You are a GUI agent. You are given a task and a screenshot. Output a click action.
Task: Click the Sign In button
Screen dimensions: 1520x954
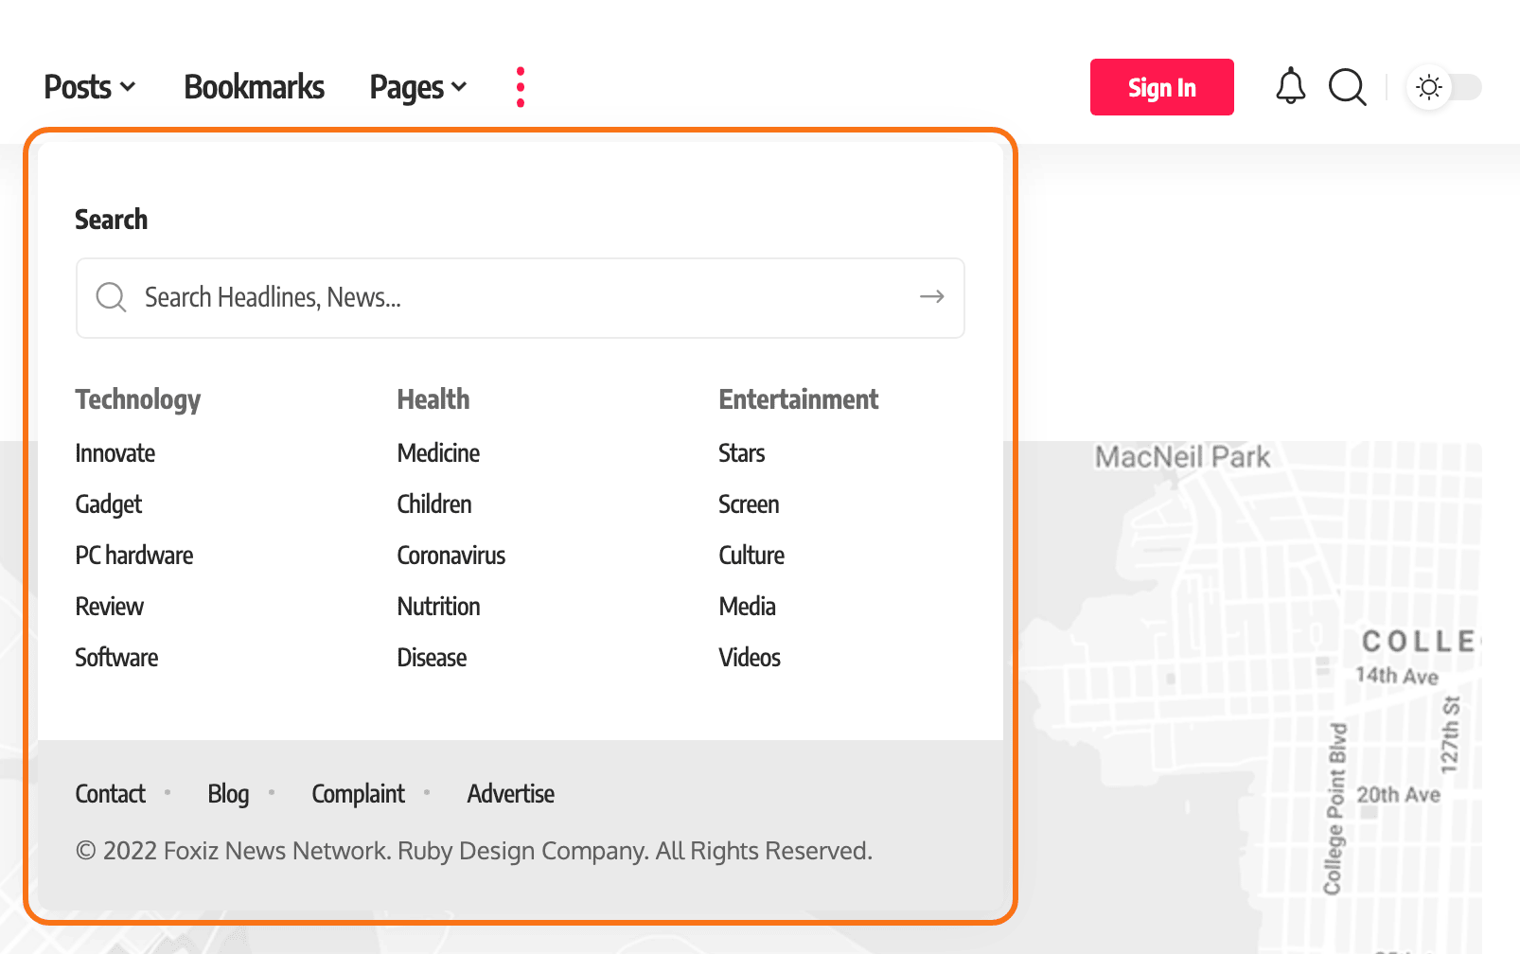pyautogui.click(x=1161, y=87)
